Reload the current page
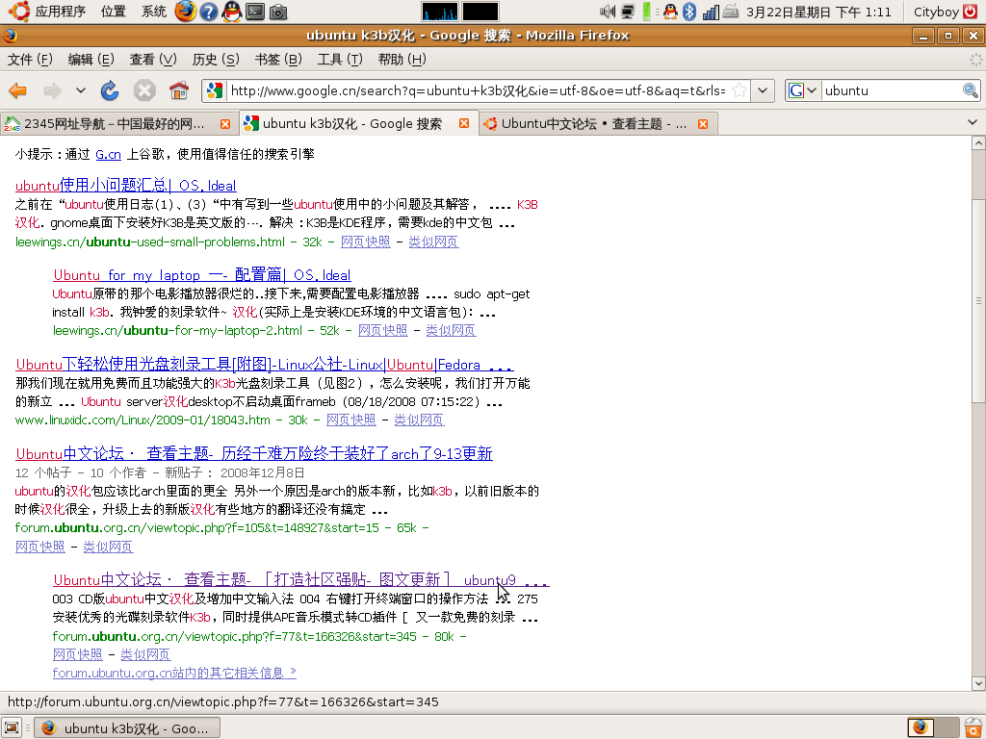The width and height of the screenshot is (986, 739). tap(110, 90)
